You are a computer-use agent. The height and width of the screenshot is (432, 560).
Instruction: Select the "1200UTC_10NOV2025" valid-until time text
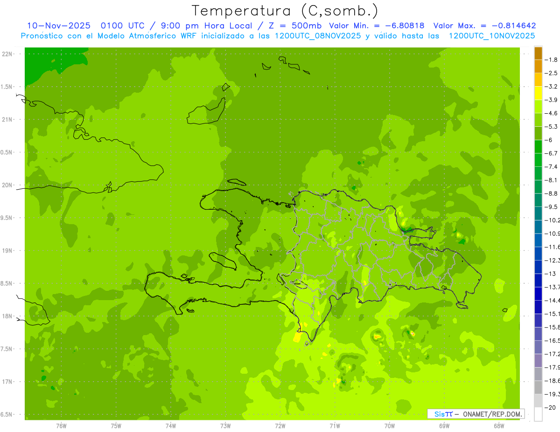coord(491,36)
